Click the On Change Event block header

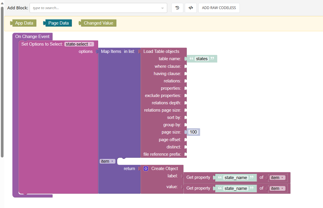point(32,36)
